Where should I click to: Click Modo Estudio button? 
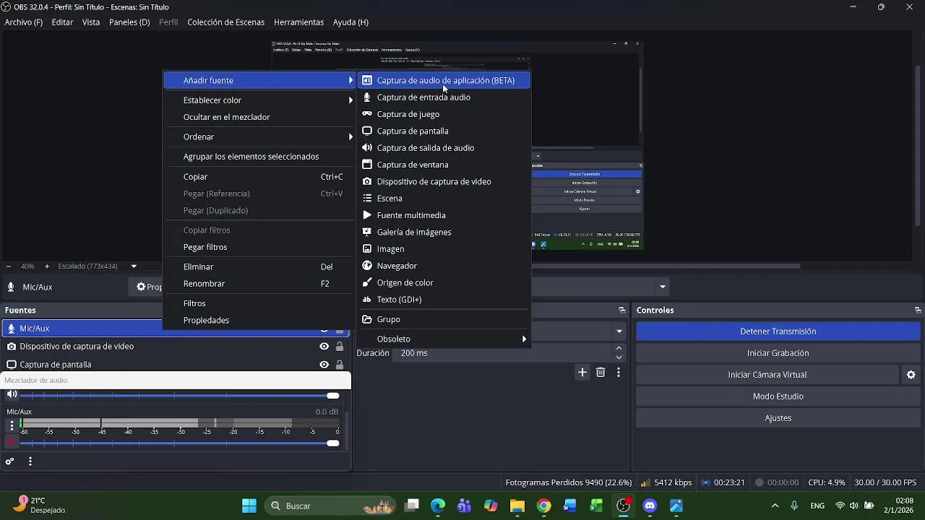click(778, 396)
